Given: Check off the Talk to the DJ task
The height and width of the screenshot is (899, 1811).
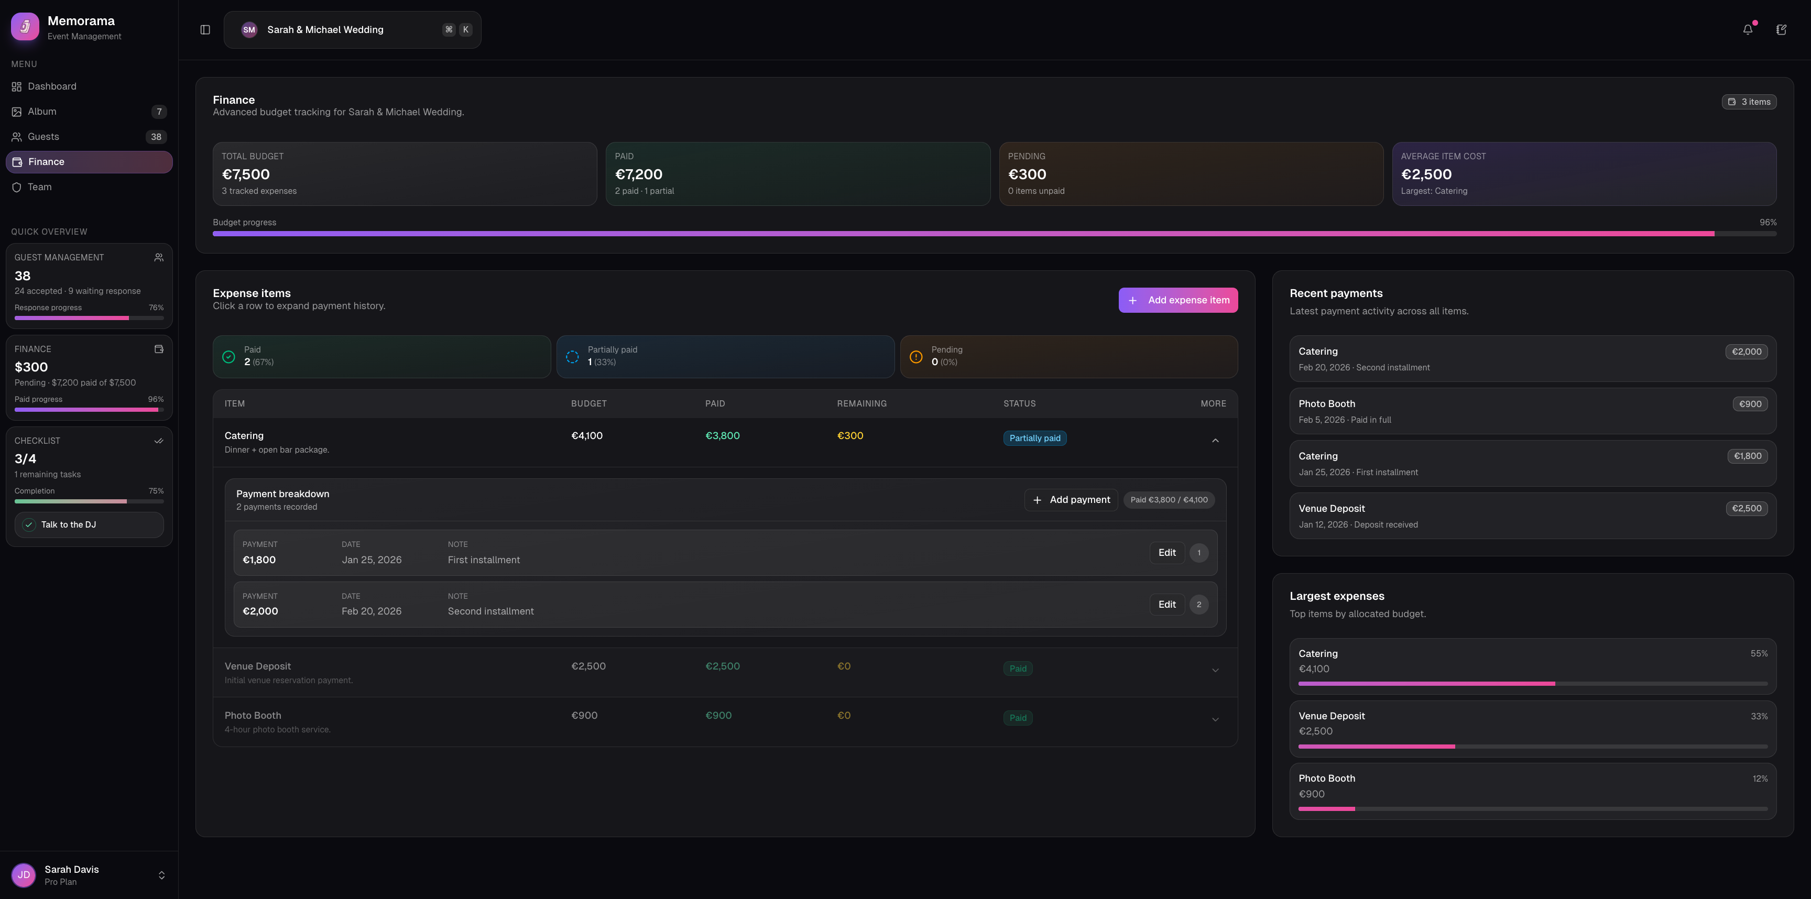Looking at the screenshot, I should (x=29, y=524).
